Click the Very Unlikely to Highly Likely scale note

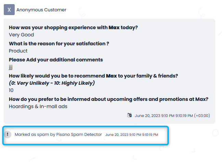(52, 83)
